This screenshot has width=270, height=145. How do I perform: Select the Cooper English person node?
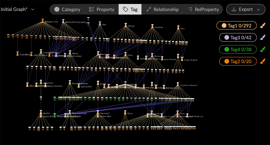pyautogui.click(x=182, y=59)
